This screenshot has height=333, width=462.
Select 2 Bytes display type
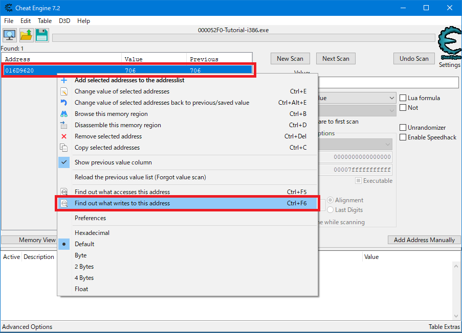pyautogui.click(x=187, y=267)
